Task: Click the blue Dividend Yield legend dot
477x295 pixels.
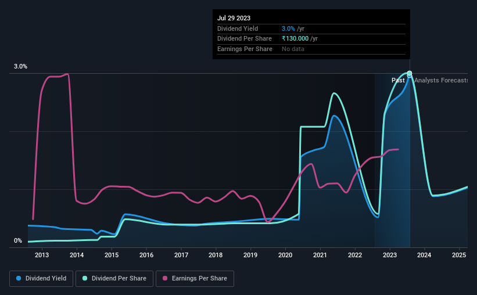Action: coord(19,278)
